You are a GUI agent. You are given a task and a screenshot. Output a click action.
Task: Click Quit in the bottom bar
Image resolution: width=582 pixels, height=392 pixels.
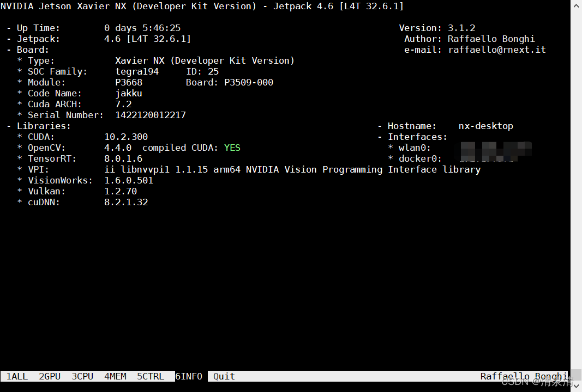pos(224,376)
